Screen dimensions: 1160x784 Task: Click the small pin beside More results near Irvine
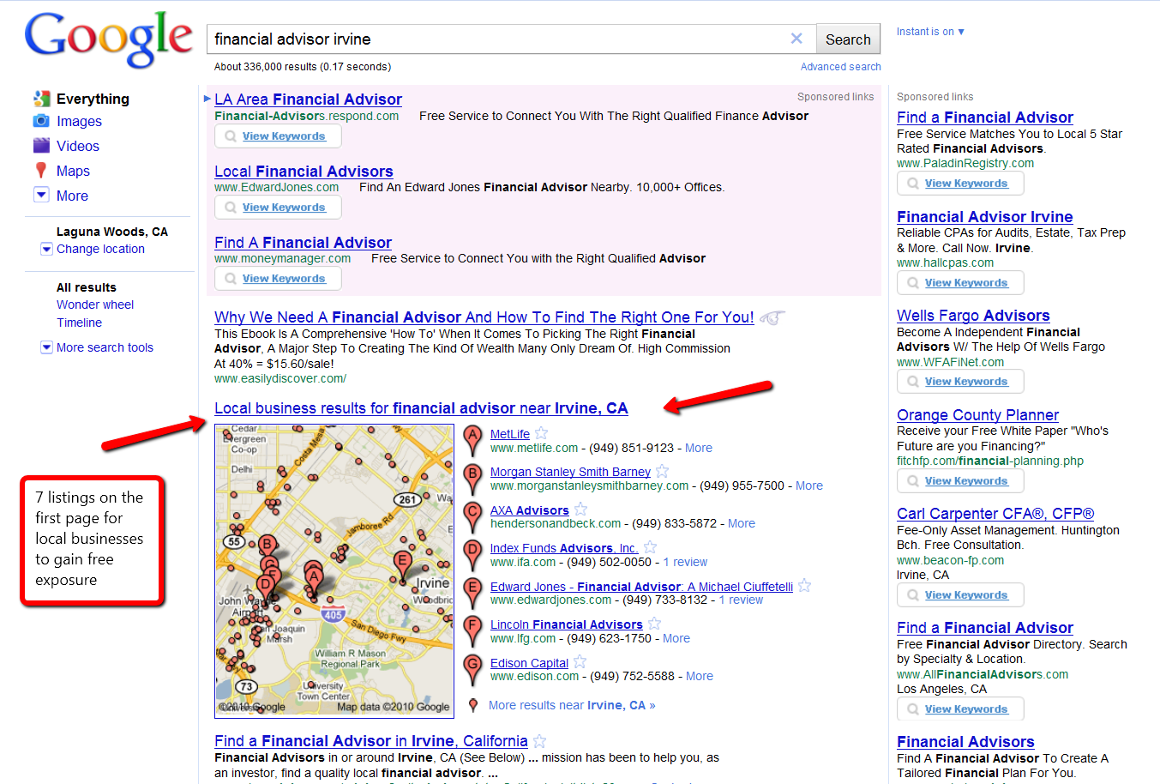click(473, 705)
